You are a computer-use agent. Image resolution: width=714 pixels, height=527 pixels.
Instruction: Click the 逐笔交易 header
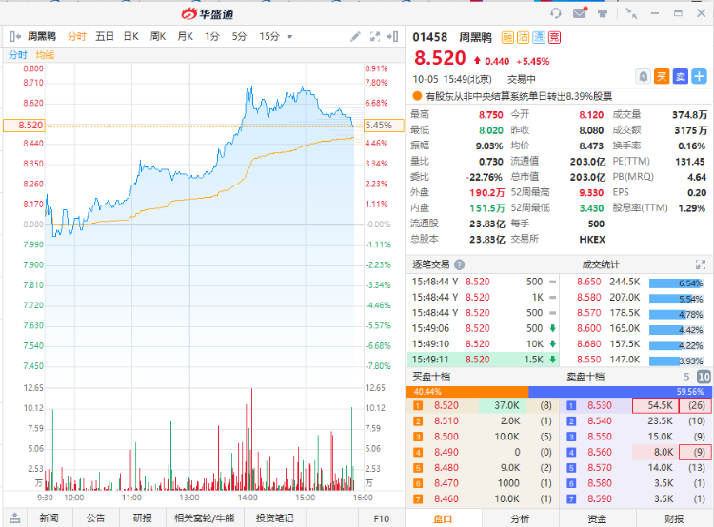coord(430,264)
